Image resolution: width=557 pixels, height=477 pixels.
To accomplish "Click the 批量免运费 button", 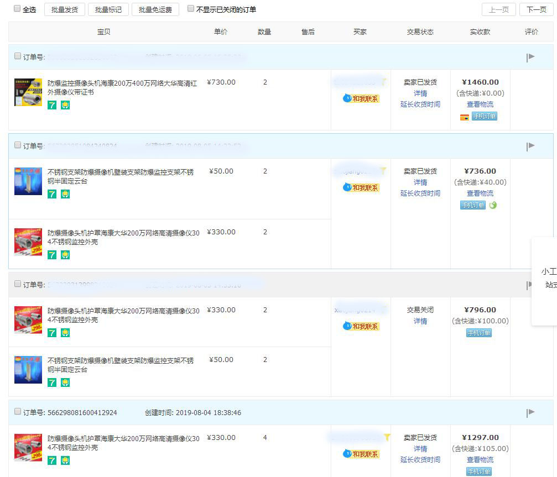I will pyautogui.click(x=155, y=9).
